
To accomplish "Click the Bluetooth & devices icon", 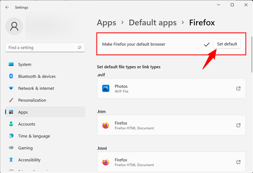I will [11, 76].
